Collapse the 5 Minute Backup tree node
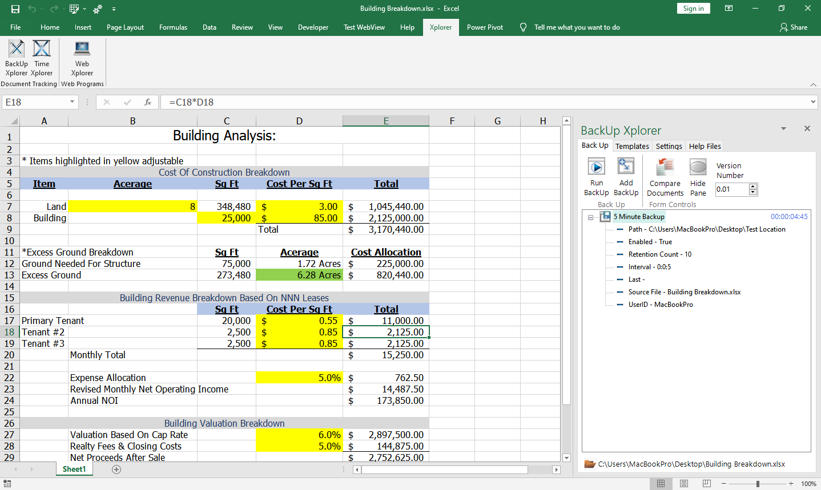Image resolution: width=821 pixels, height=490 pixels. click(589, 216)
